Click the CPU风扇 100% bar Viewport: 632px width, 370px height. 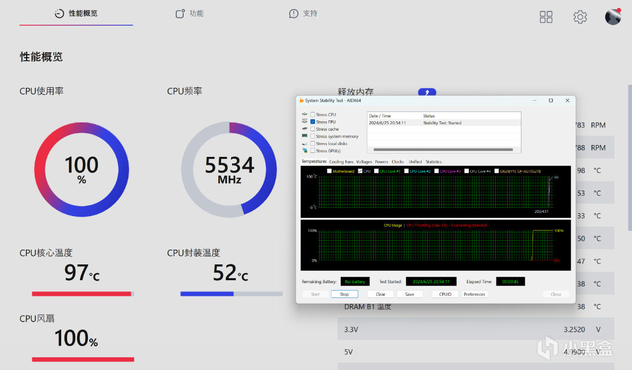83,359
